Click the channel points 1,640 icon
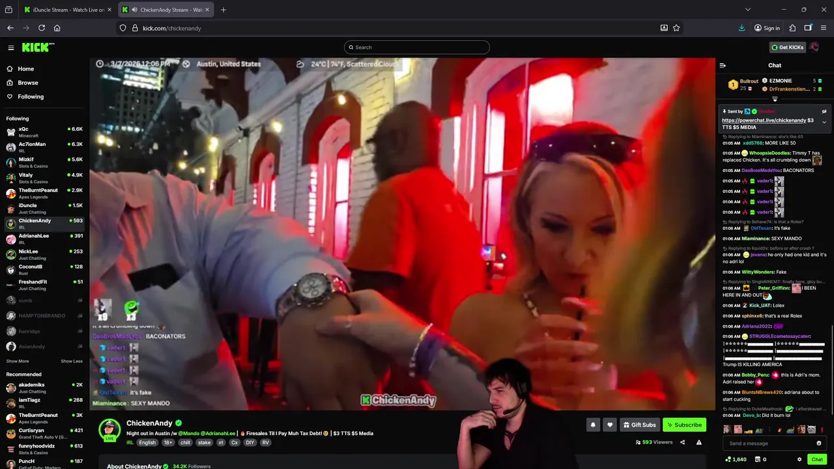The width and height of the screenshot is (834, 469). point(734,459)
